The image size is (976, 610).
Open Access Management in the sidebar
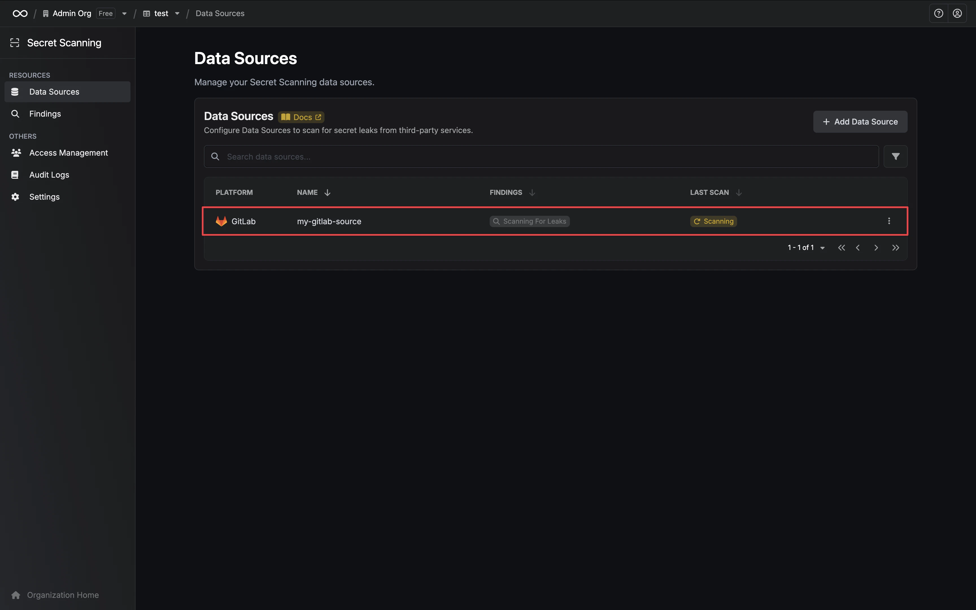click(x=67, y=153)
